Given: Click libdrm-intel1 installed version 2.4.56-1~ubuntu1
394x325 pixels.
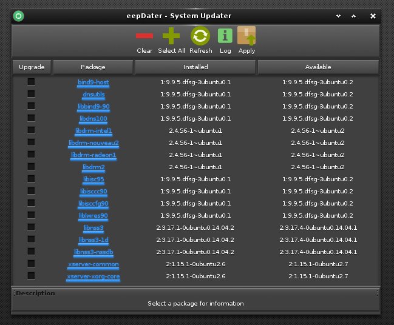Looking at the screenshot, I should (195, 130).
